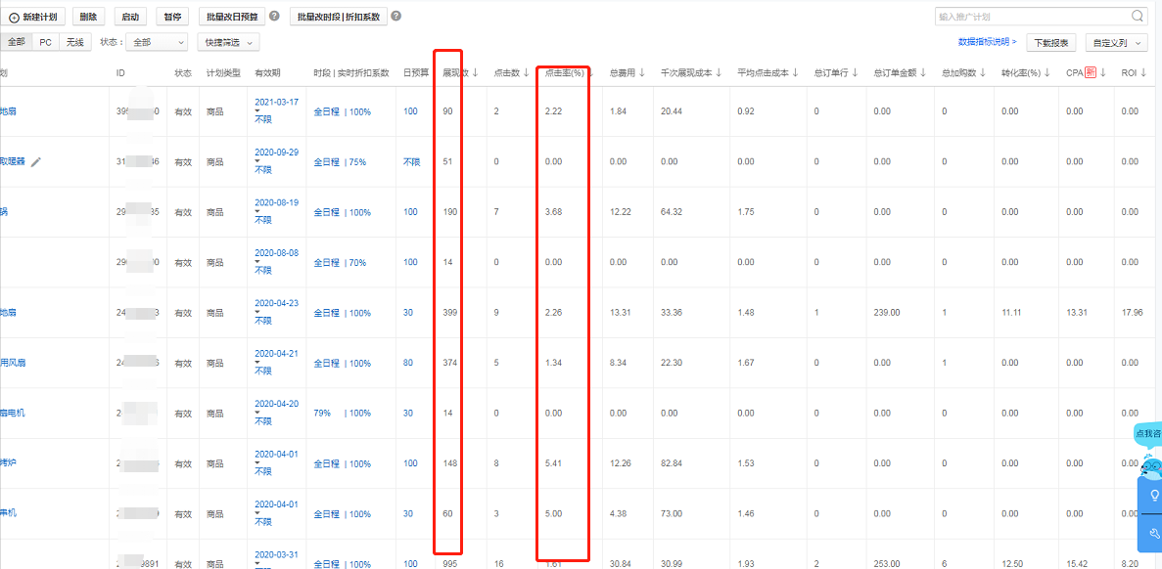This screenshot has width=1162, height=569.
Task: Select the 全部 device filter tab
Action: tap(17, 42)
